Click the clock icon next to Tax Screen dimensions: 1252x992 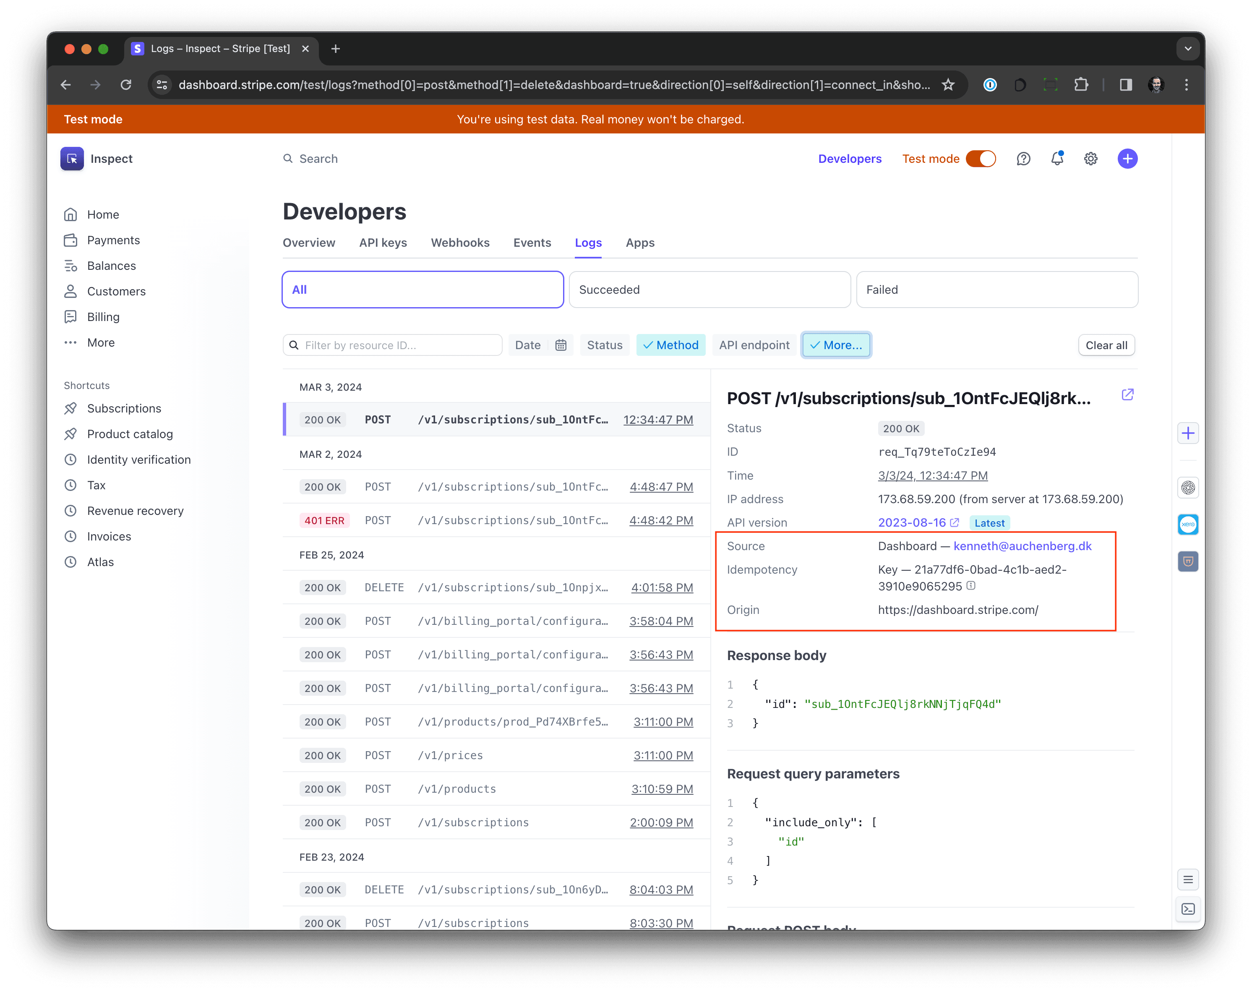pos(71,485)
